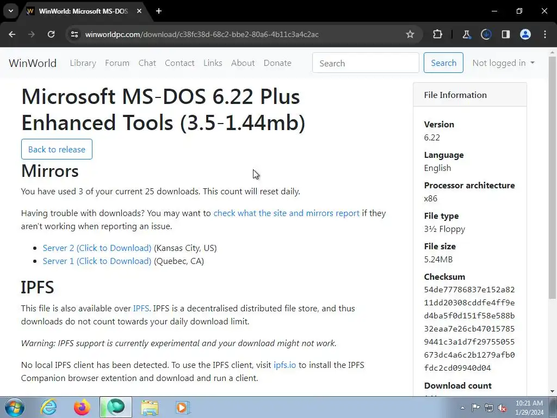
Task: Open Chrome three-dot menu
Action: click(545, 34)
